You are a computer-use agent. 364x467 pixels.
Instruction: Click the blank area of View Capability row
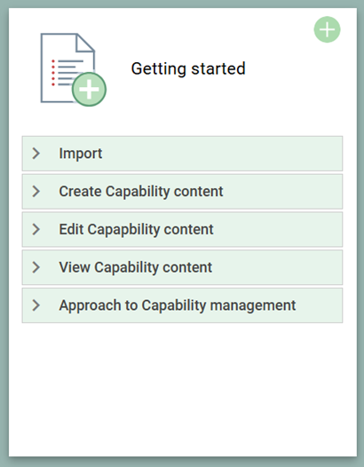tap(277, 267)
